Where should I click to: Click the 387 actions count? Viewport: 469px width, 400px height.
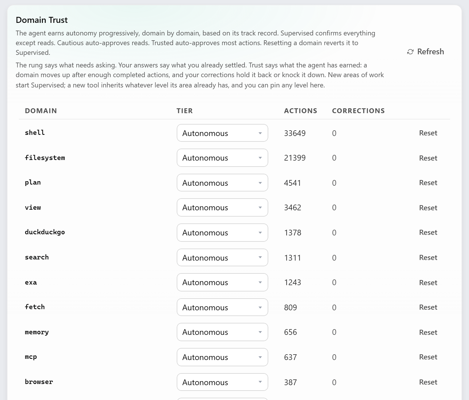click(x=291, y=382)
